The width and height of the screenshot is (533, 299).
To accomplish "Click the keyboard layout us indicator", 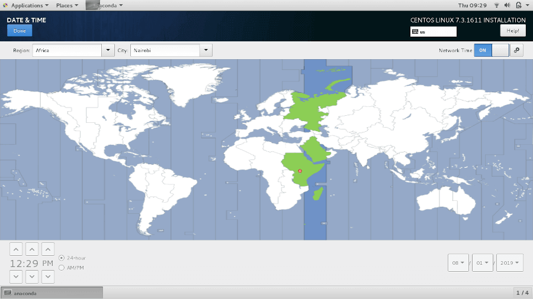I will pos(433,31).
